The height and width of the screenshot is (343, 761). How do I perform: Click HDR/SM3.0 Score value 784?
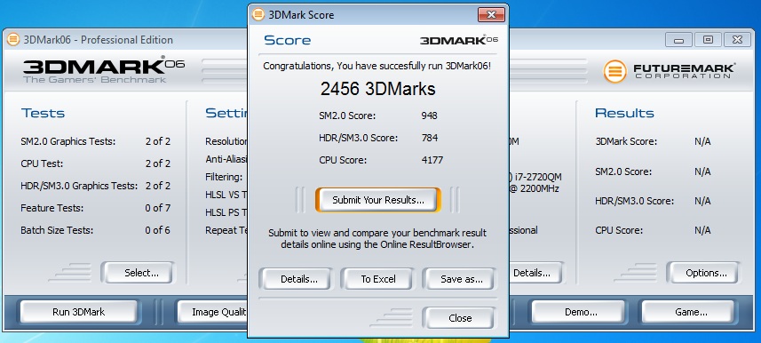click(x=430, y=138)
